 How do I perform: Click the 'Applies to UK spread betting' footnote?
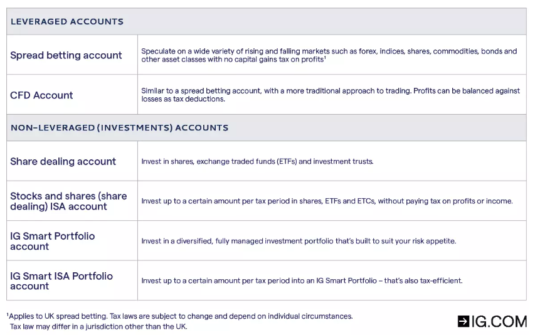coord(181,316)
